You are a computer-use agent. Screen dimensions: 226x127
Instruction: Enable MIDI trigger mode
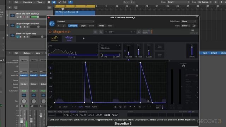pyautogui.click(x=87, y=107)
